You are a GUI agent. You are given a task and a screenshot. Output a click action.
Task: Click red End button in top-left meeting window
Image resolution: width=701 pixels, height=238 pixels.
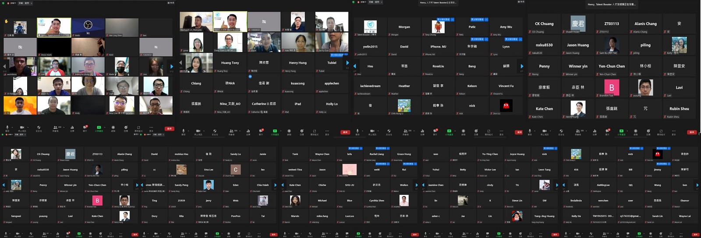click(169, 128)
